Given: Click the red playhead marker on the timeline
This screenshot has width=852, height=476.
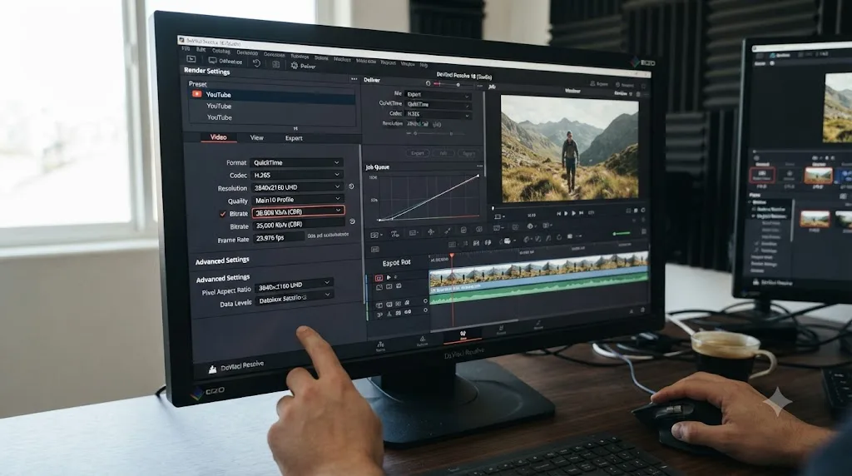Looking at the screenshot, I should click(452, 255).
